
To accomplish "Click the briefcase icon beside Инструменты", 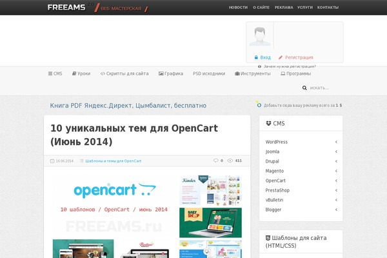I will [x=237, y=74].
